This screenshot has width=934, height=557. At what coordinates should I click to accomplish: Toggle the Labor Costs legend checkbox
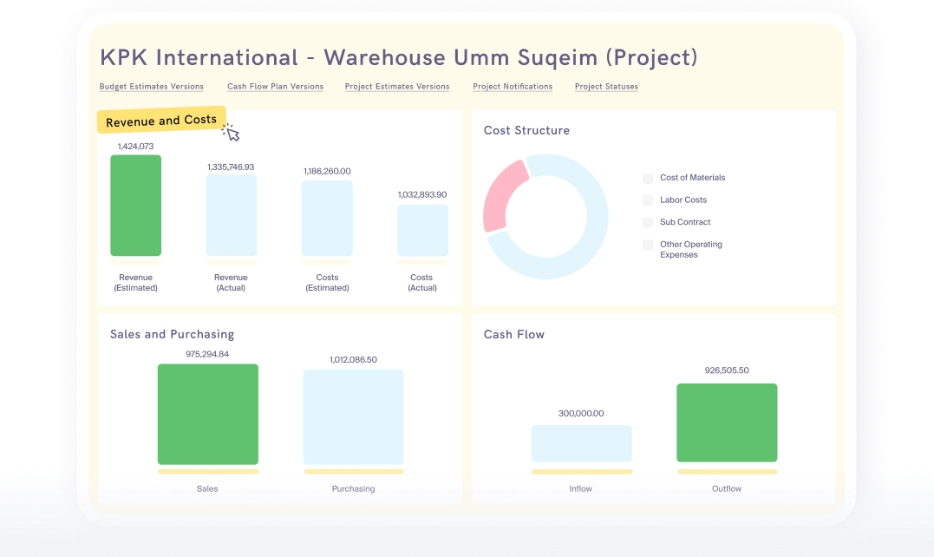point(648,200)
